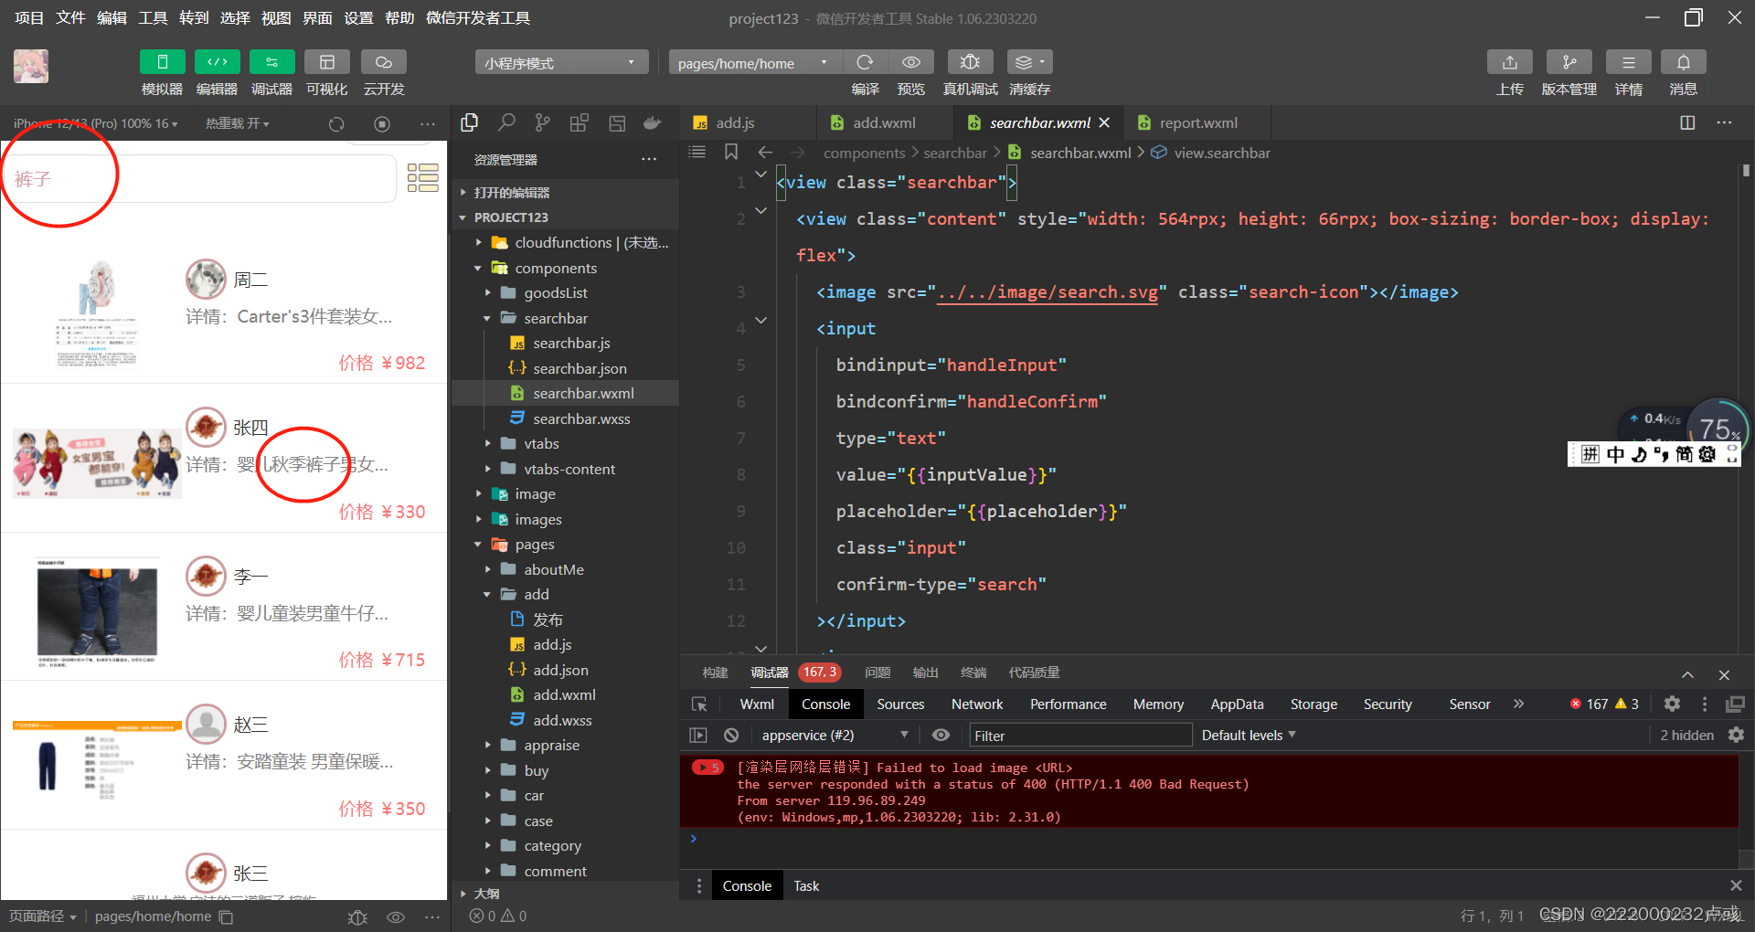Collapse the searchbar folder
1755x932 pixels.
tap(487, 318)
